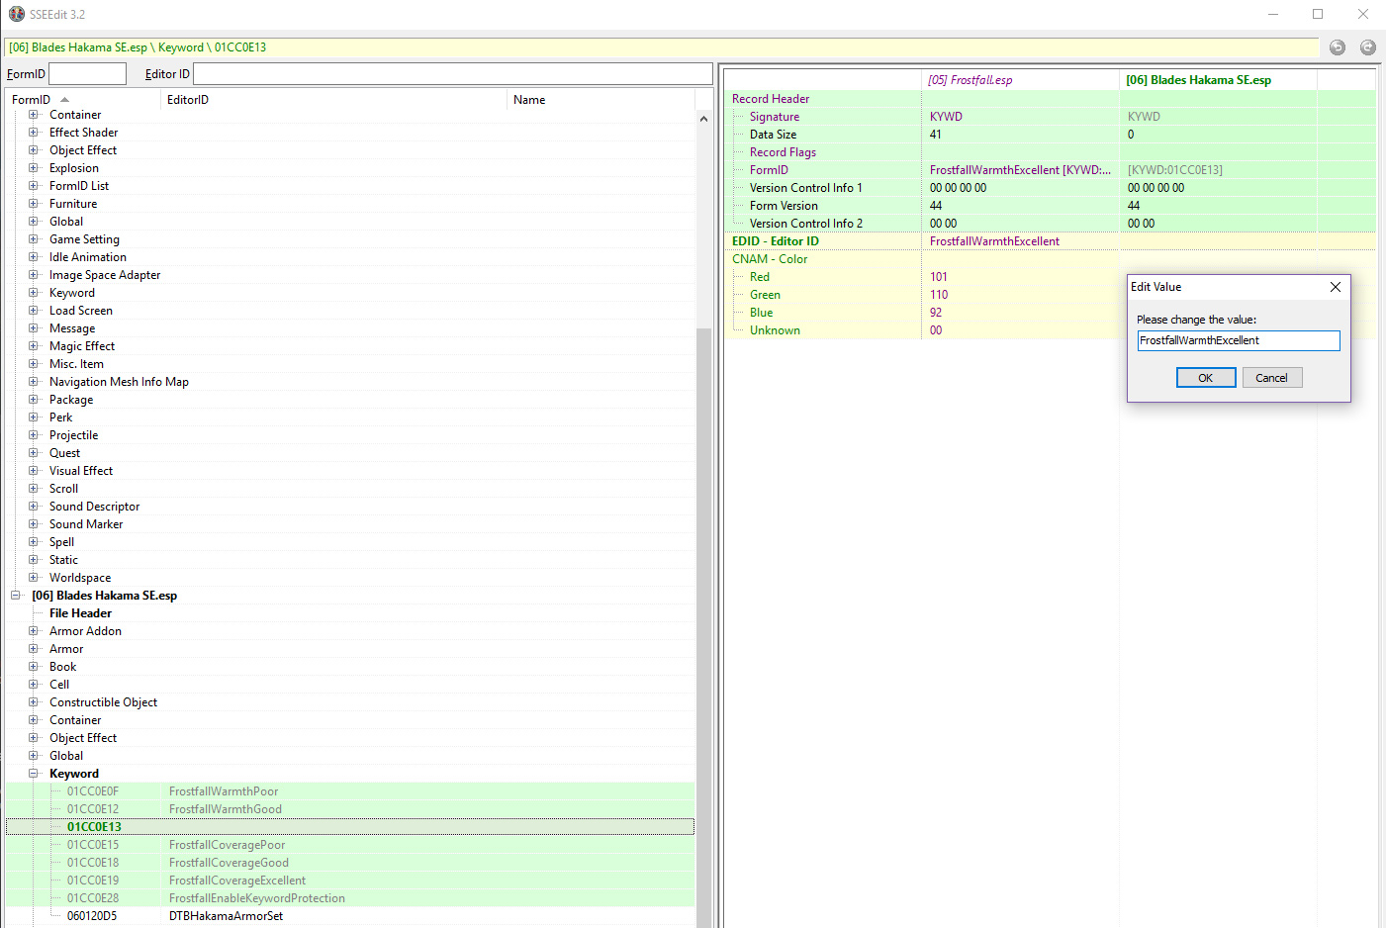Click the tree view vertical scrollbar thumb
This screenshot has height=928, width=1386.
pos(703,627)
